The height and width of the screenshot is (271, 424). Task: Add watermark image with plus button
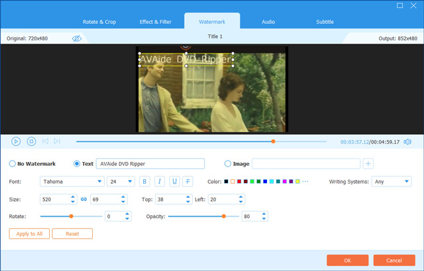tap(368, 164)
